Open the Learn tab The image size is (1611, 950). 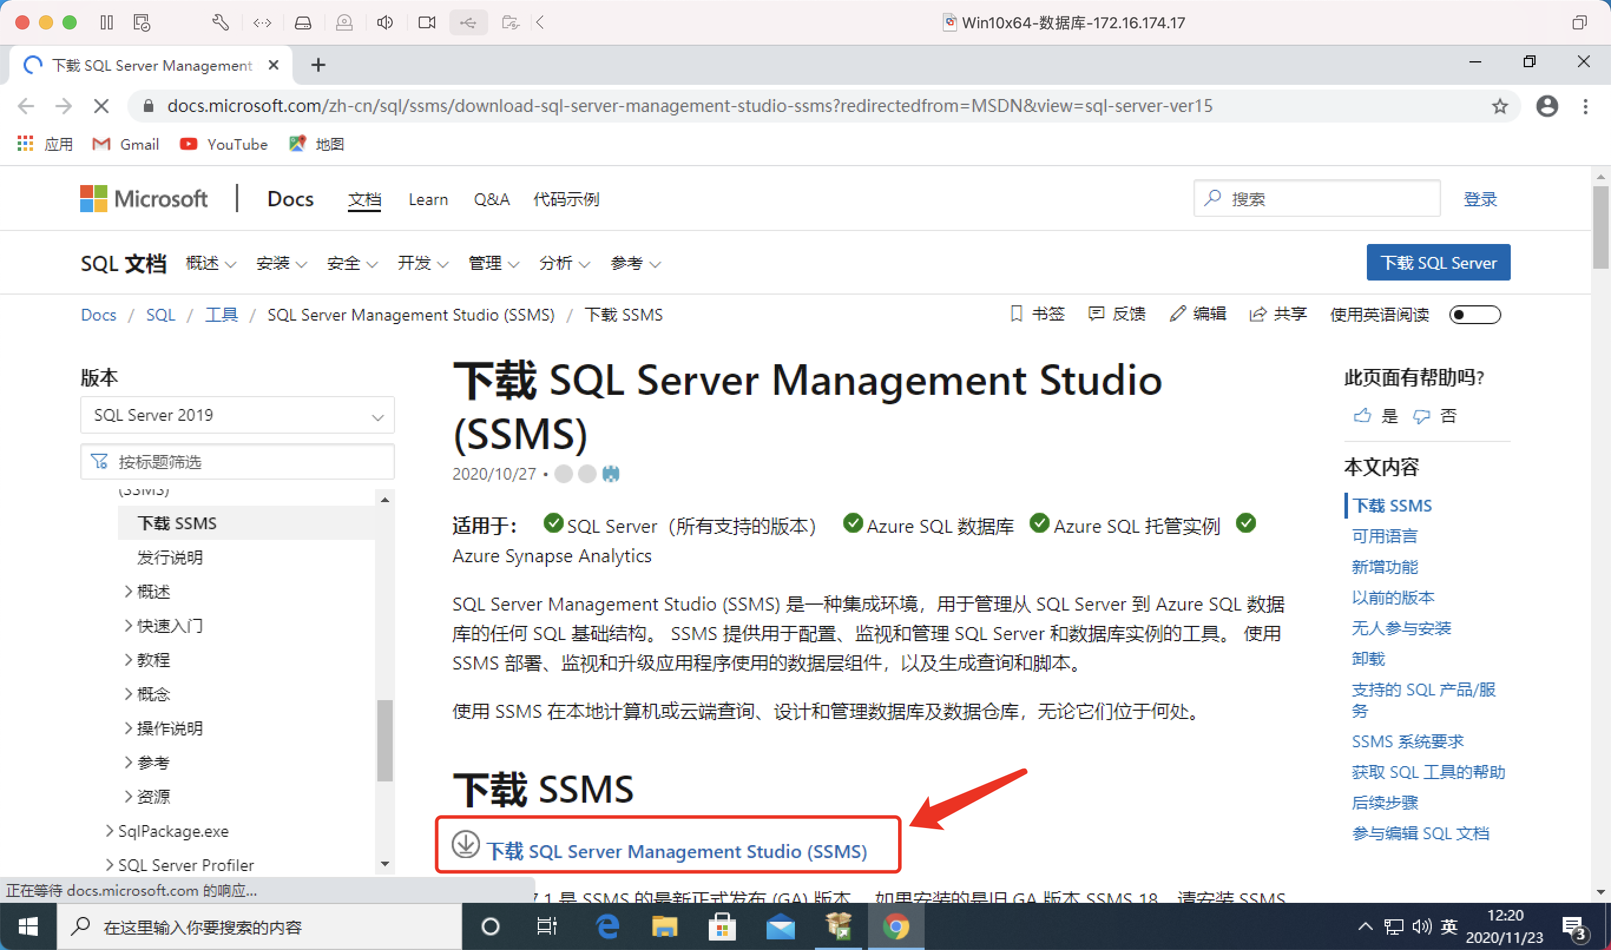[x=428, y=199]
